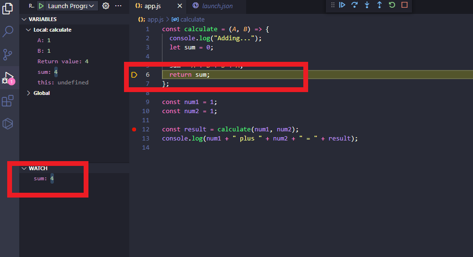This screenshot has height=257, width=473.
Task: Click Step Out in the debug toolbar
Action: tap(379, 5)
